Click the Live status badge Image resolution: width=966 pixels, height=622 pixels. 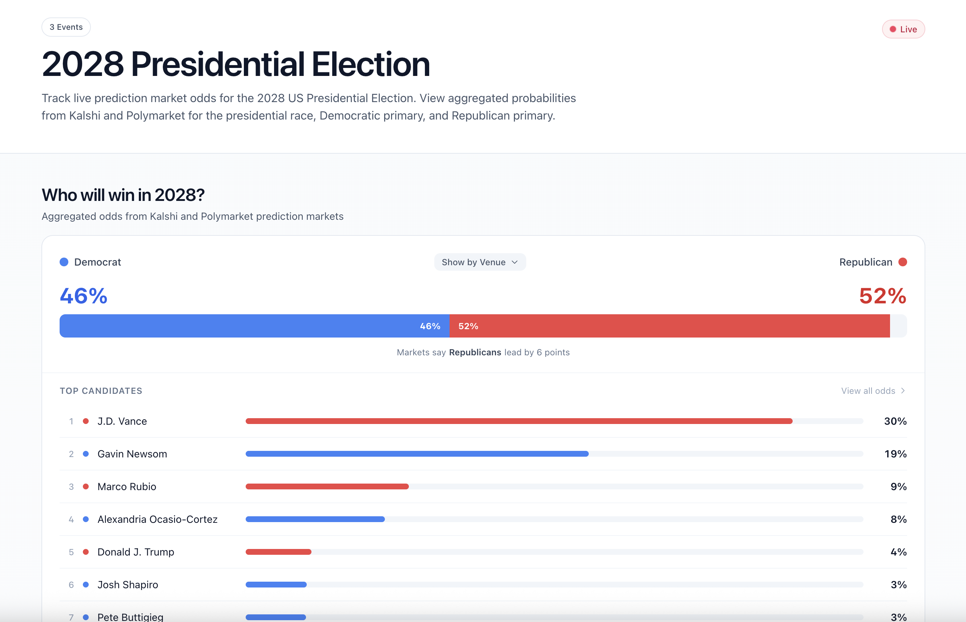(903, 29)
